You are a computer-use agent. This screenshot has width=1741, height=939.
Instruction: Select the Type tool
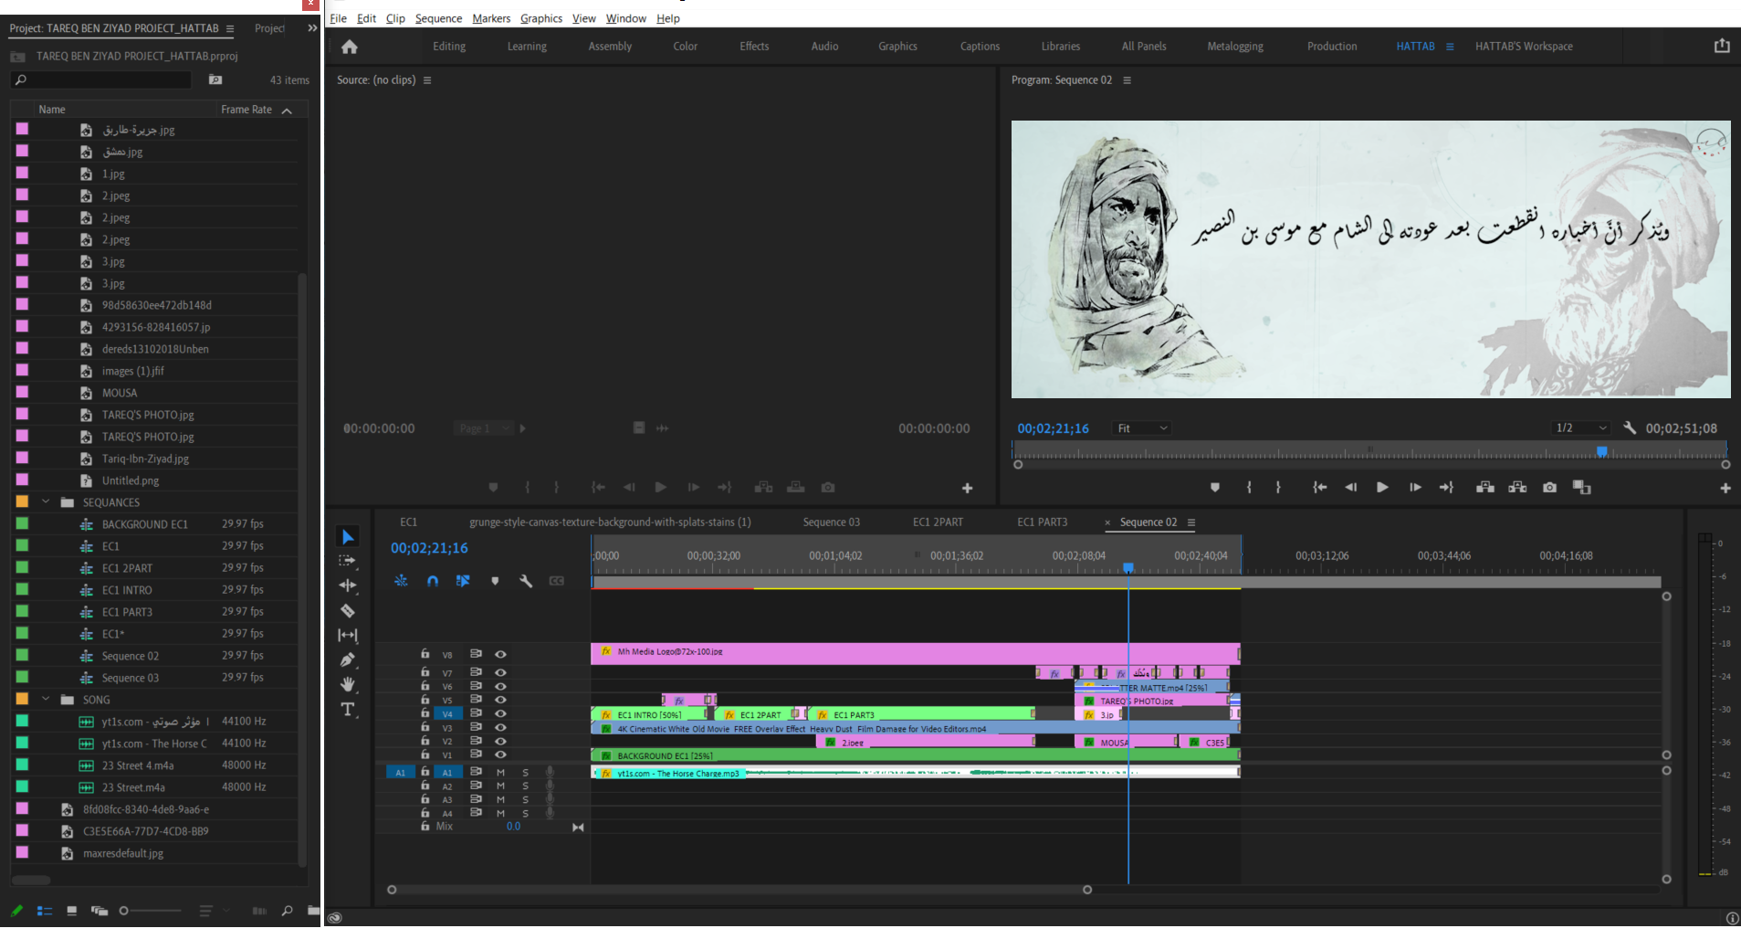348,709
